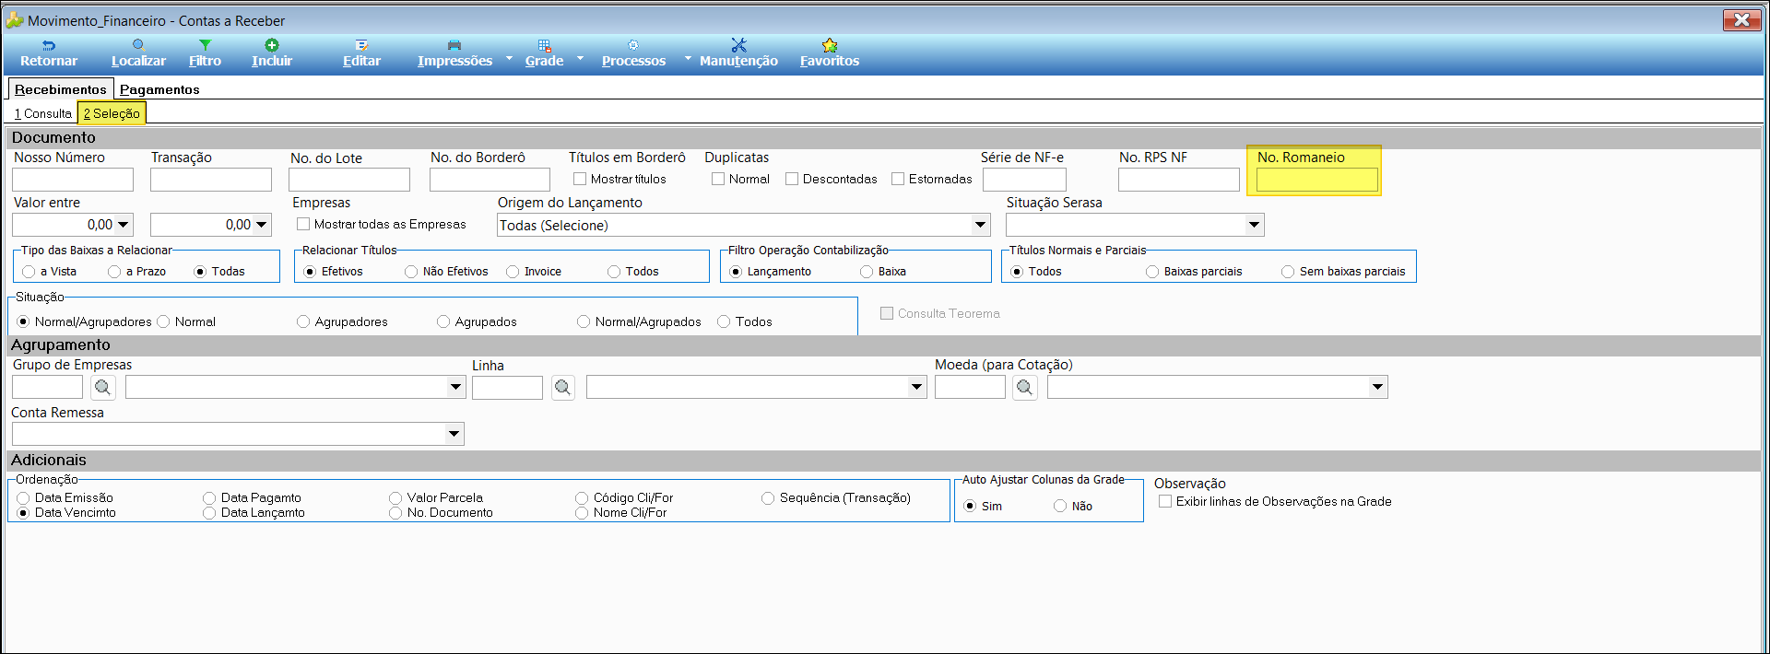Check the Normal duplicatas checkbox

coord(718,179)
